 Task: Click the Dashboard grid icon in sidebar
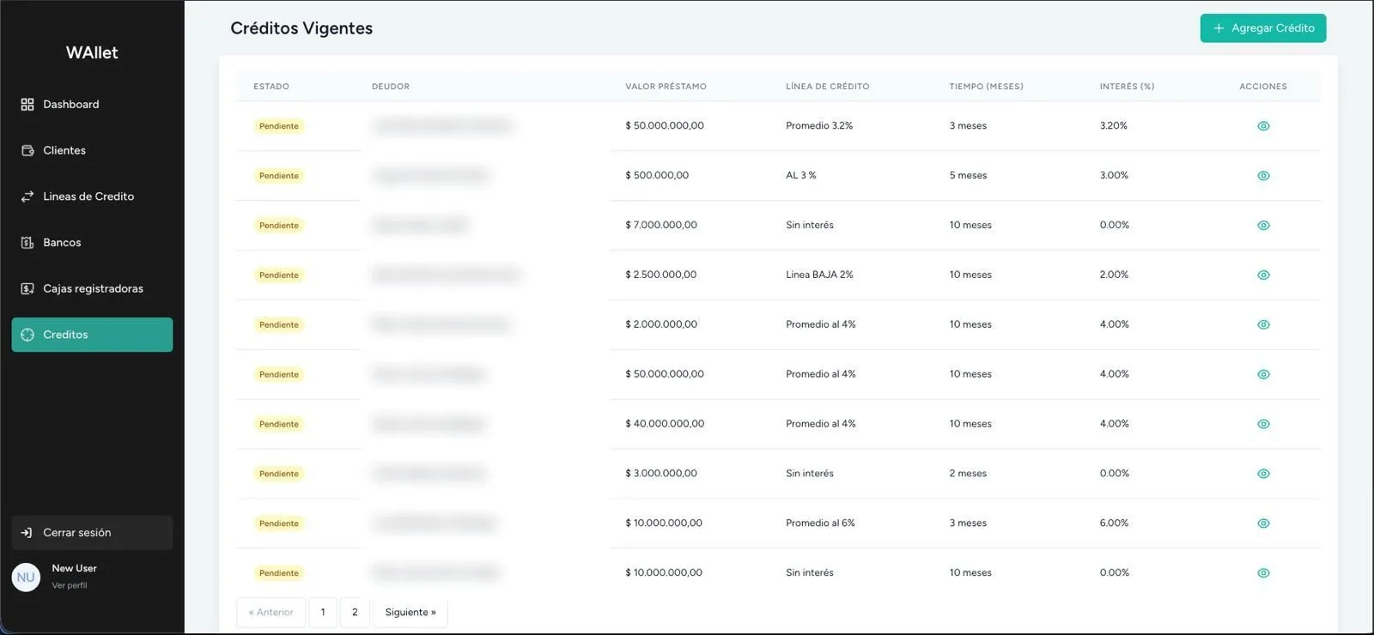[x=27, y=105]
